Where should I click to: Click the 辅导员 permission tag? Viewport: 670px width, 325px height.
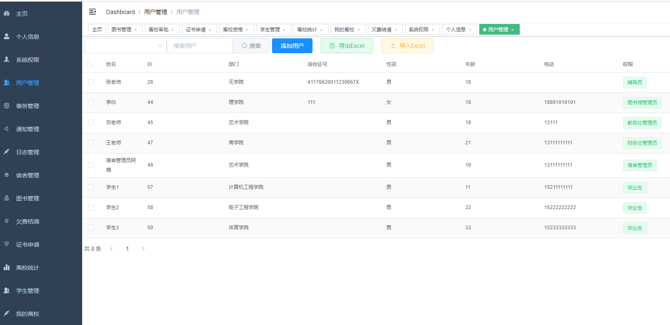(635, 82)
